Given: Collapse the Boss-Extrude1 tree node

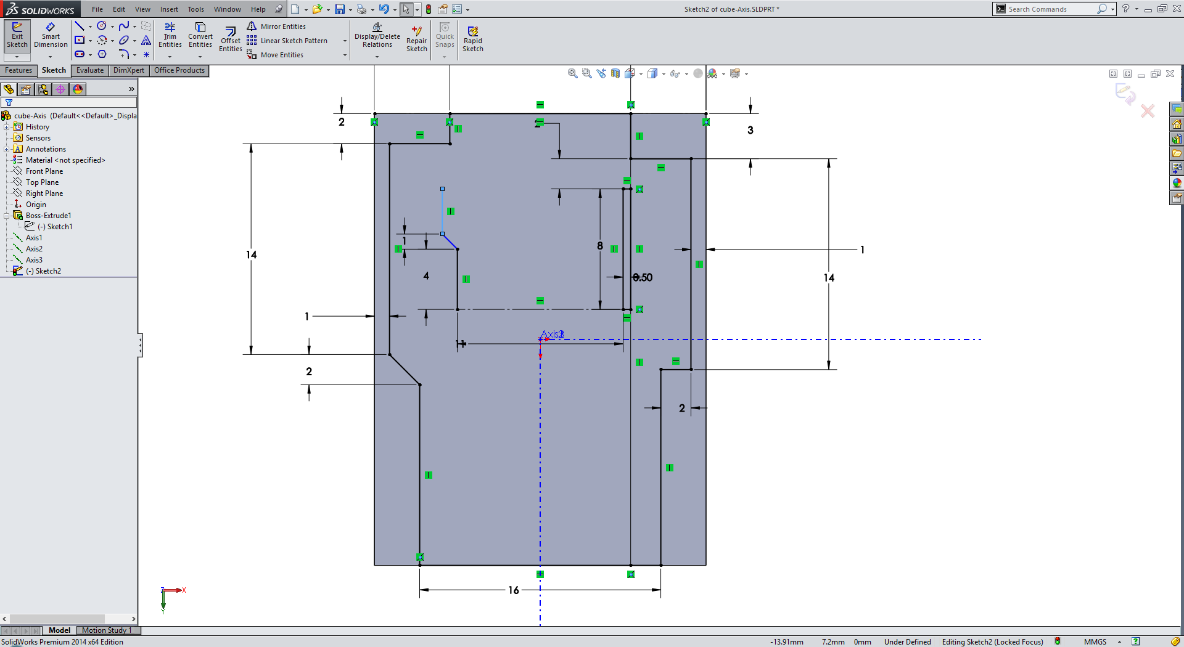Looking at the screenshot, I should coord(7,216).
